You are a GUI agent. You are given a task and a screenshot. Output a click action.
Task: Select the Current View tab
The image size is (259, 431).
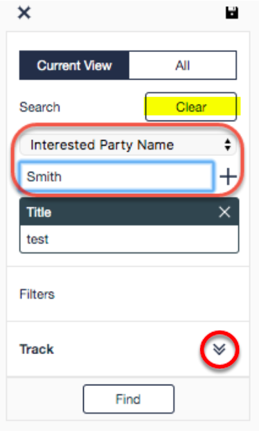click(74, 65)
